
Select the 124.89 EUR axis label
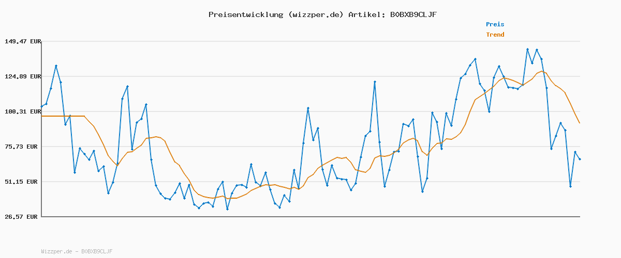click(x=22, y=76)
